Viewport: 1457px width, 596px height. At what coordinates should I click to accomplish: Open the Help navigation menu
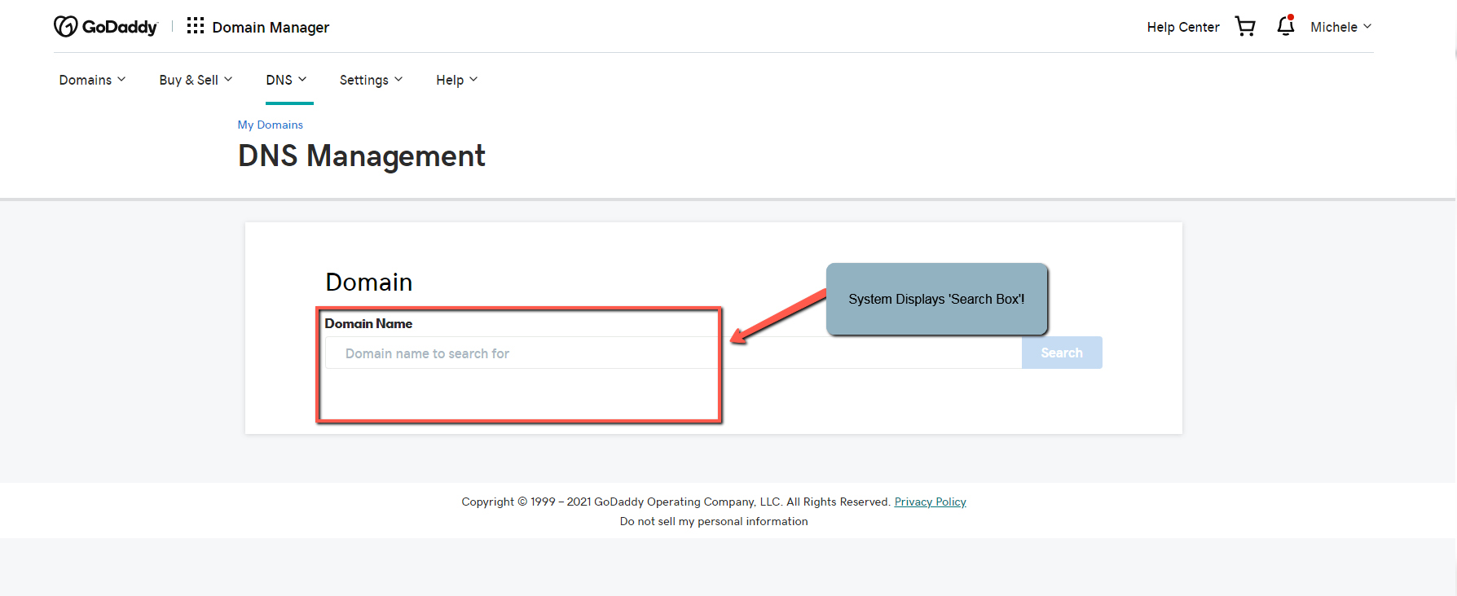coord(456,80)
